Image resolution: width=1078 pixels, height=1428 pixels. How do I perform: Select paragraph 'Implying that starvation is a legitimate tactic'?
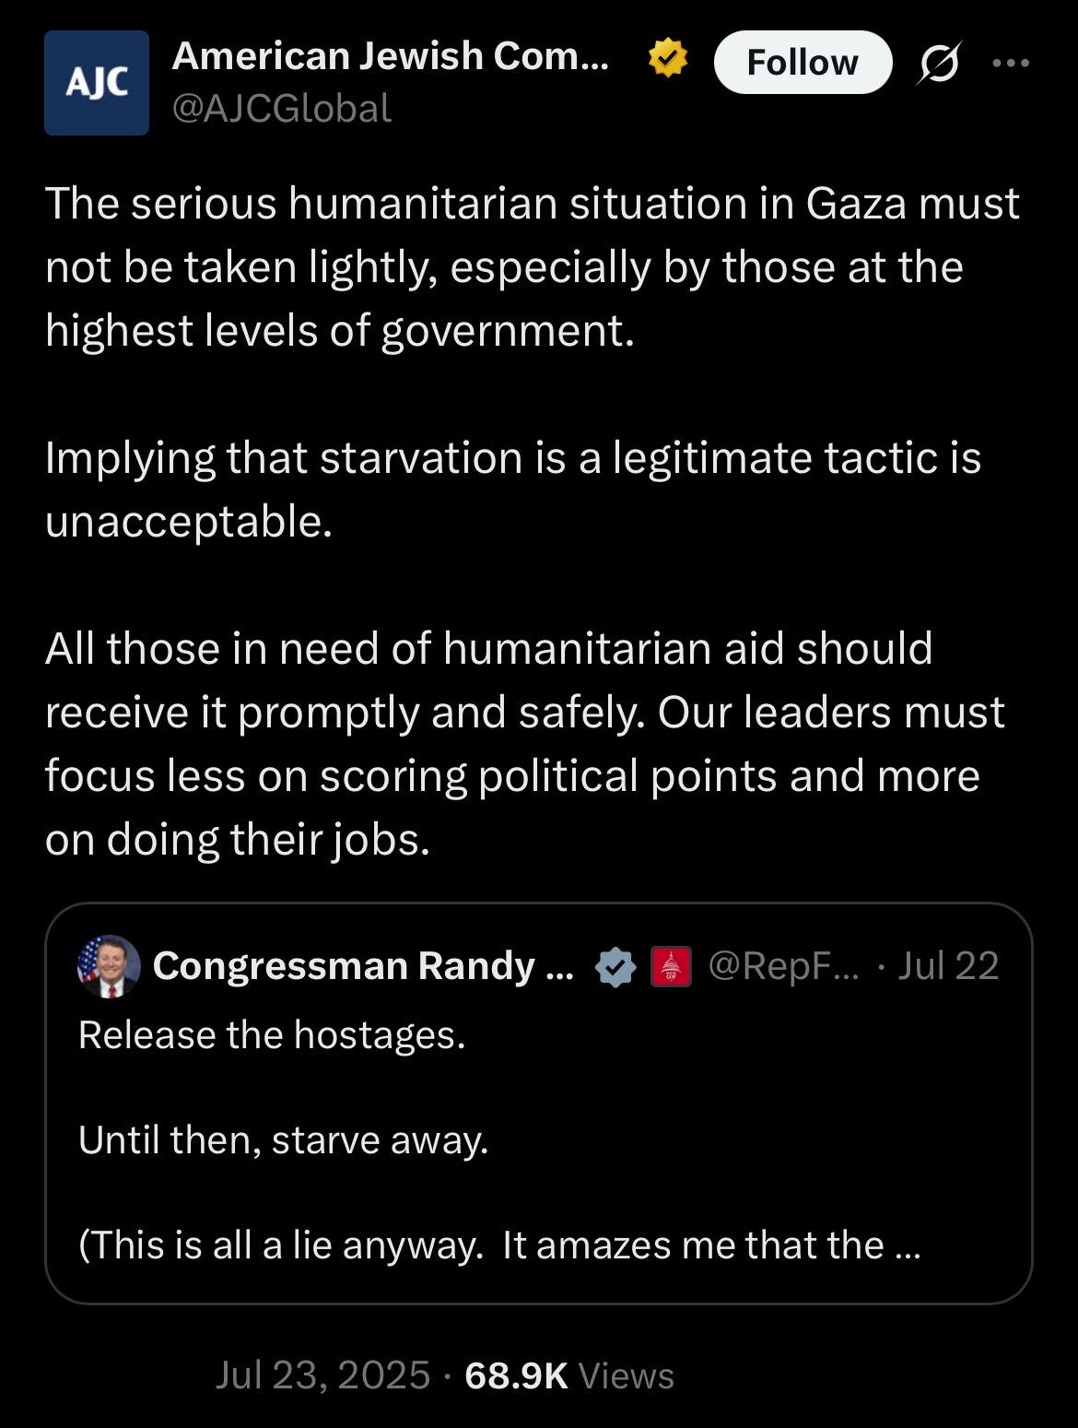pos(513,490)
